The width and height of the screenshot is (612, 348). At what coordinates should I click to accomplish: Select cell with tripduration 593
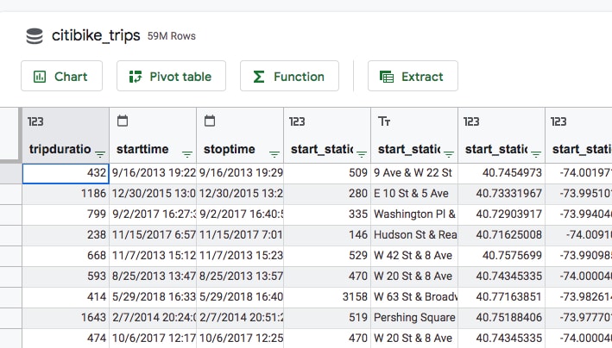tap(66, 277)
